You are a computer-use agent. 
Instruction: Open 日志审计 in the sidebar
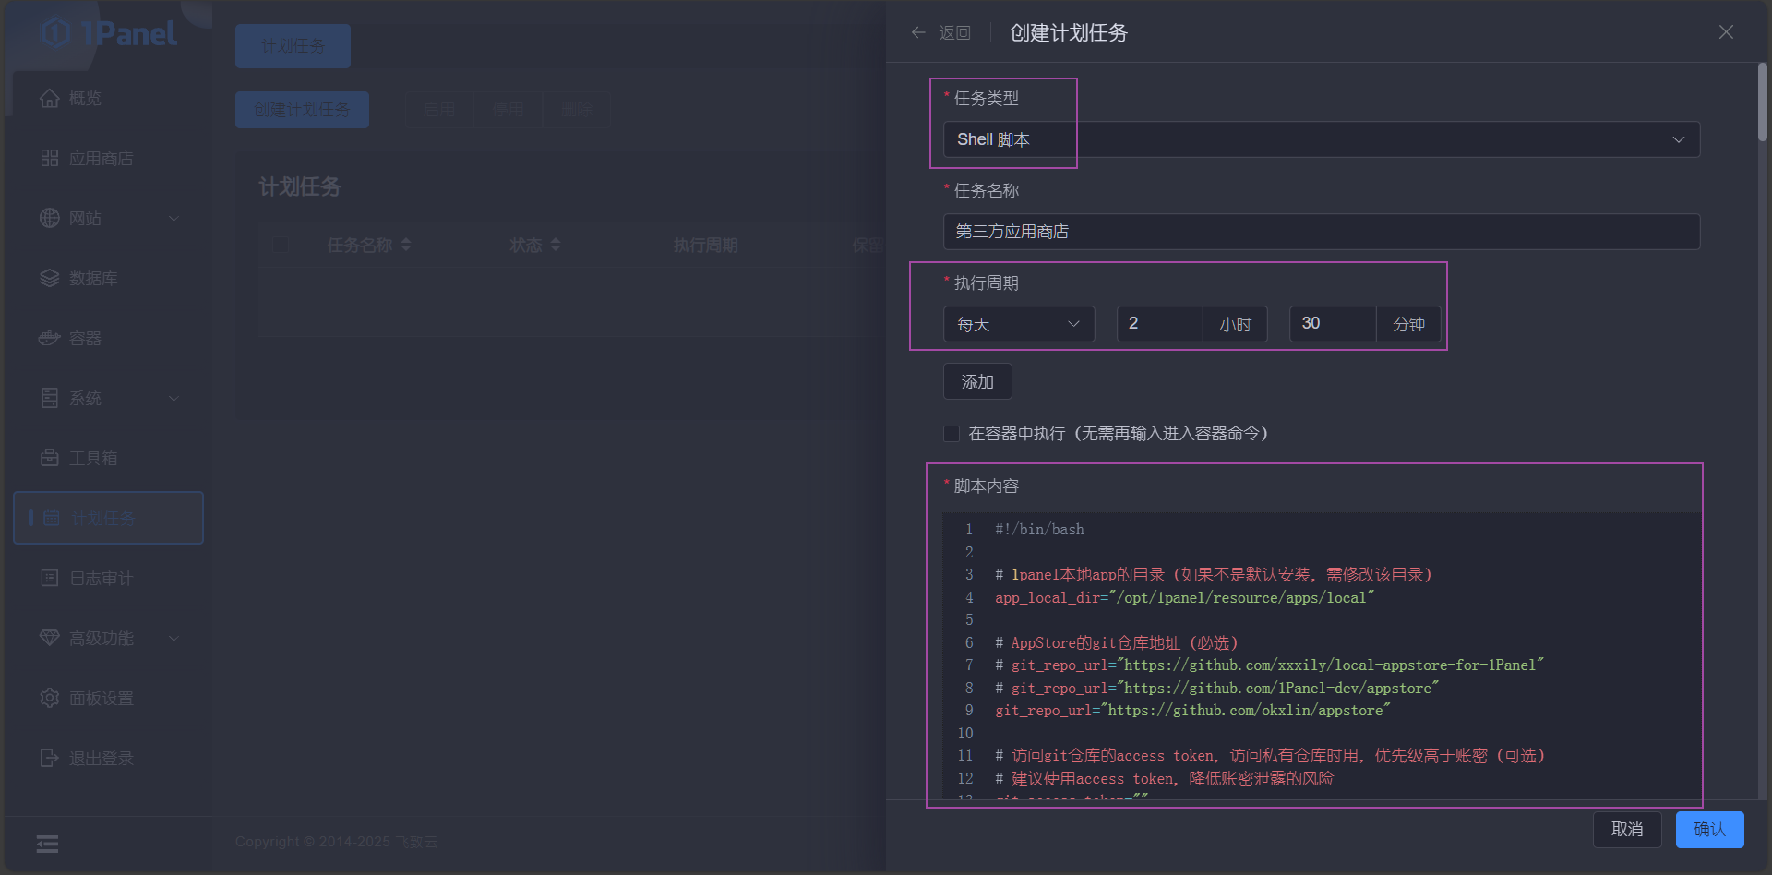(108, 578)
